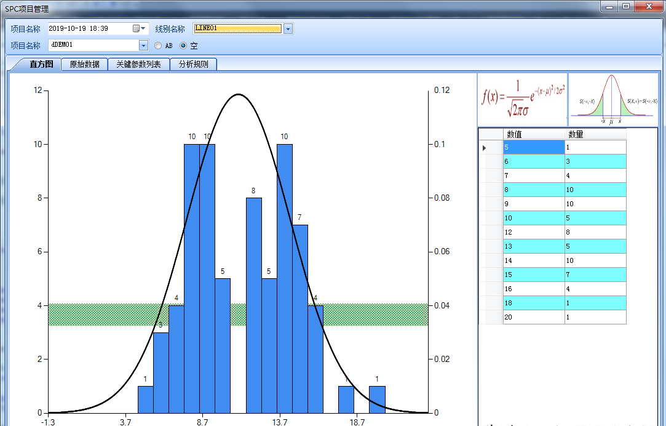Image resolution: width=666 pixels, height=426 pixels.
Task: Select the AB radio button
Action: pyautogui.click(x=159, y=46)
